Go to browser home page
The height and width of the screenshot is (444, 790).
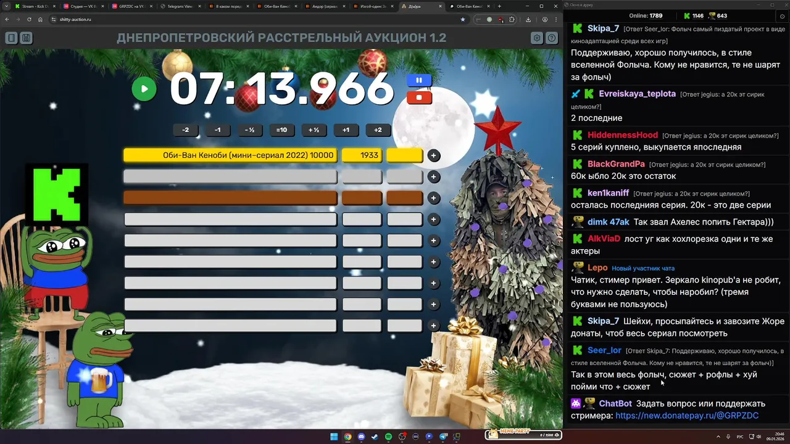tap(40, 19)
